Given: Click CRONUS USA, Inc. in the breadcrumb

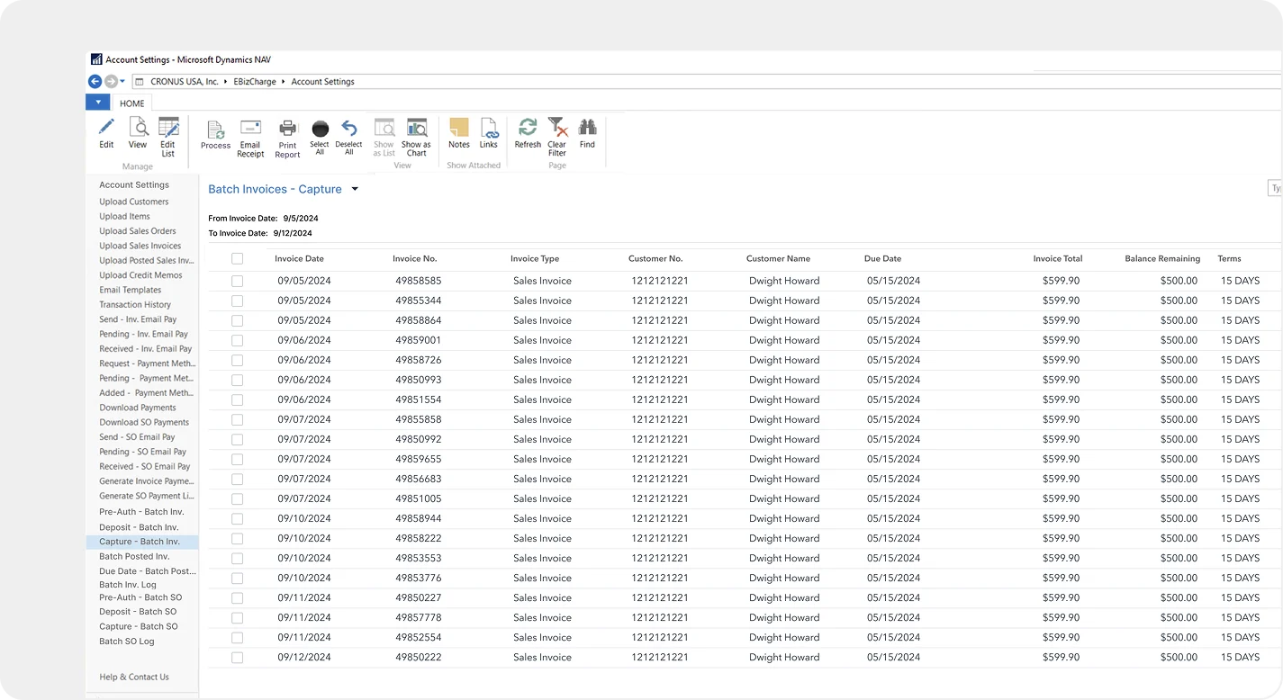Looking at the screenshot, I should click(185, 82).
